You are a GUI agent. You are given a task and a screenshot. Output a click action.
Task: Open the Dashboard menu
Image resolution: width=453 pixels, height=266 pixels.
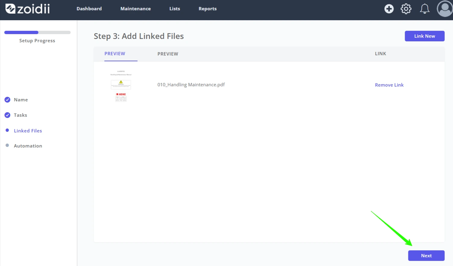coord(89,9)
